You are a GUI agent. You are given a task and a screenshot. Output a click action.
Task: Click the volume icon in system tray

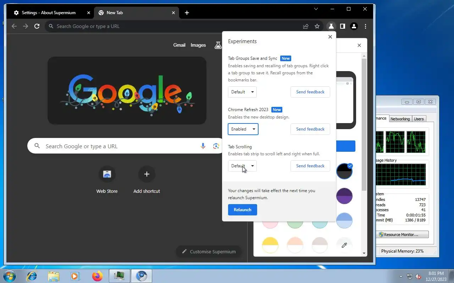point(418,276)
